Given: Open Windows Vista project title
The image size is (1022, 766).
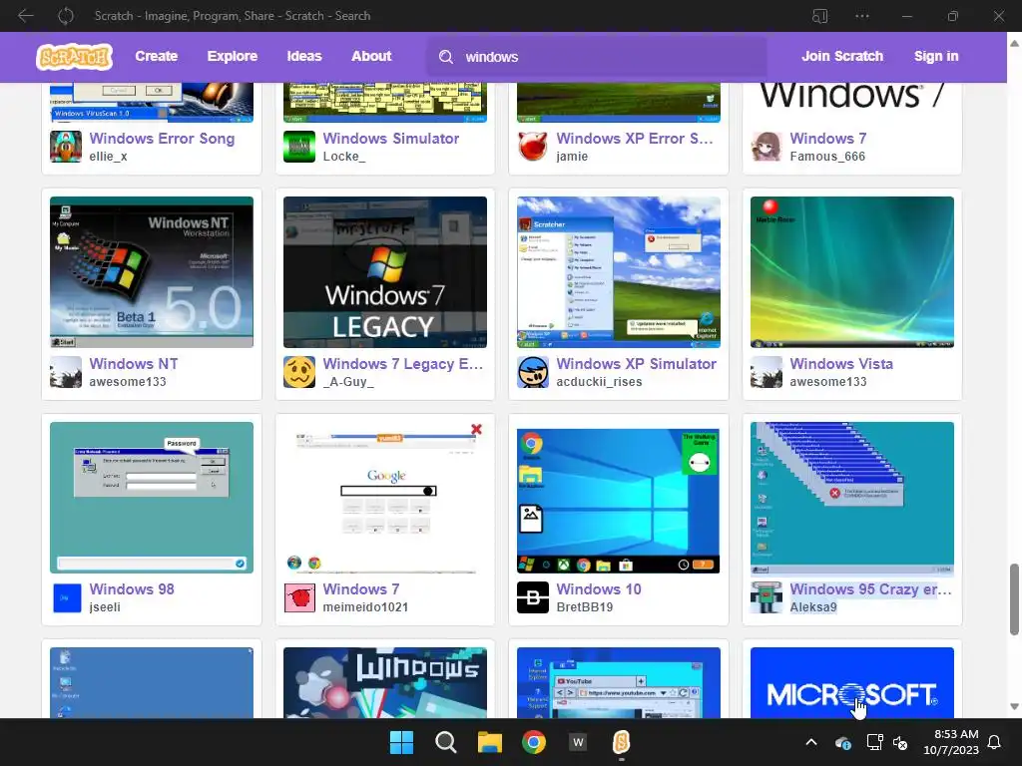Looking at the screenshot, I should pyautogui.click(x=841, y=363).
